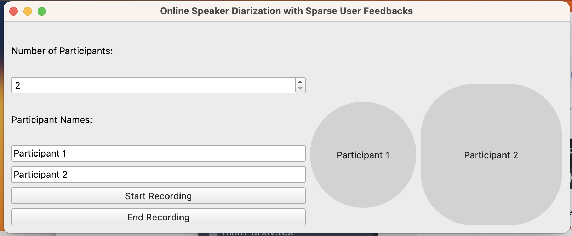The image size is (572, 236).
Task: Click the window title bar text
Action: point(286,11)
